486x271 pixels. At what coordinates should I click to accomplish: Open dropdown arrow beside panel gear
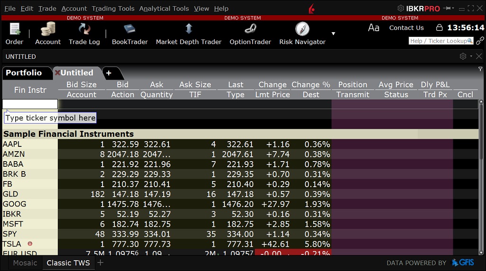(471, 56)
